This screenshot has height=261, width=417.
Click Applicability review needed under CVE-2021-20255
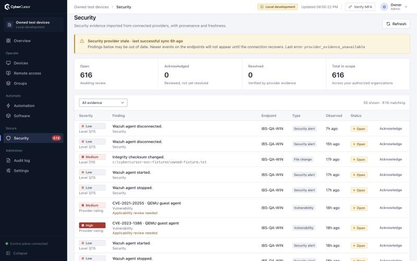click(135, 213)
